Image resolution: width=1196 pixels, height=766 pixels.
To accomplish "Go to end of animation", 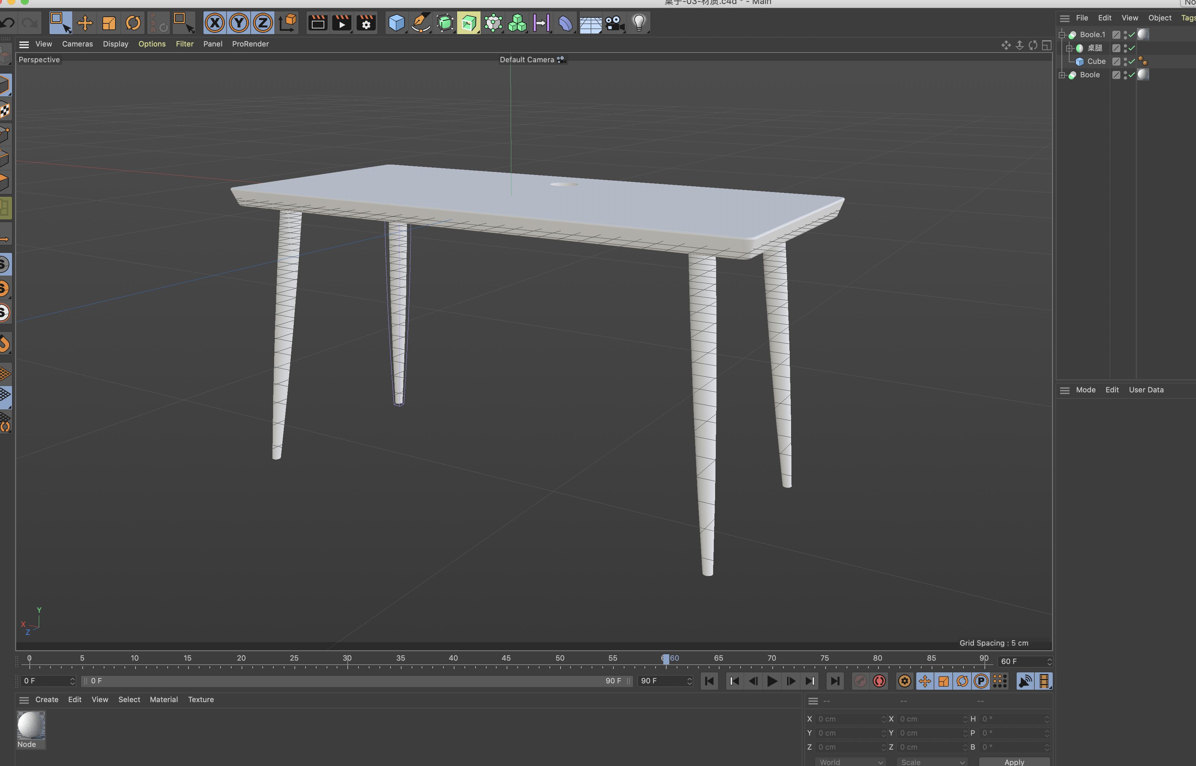I will point(835,681).
